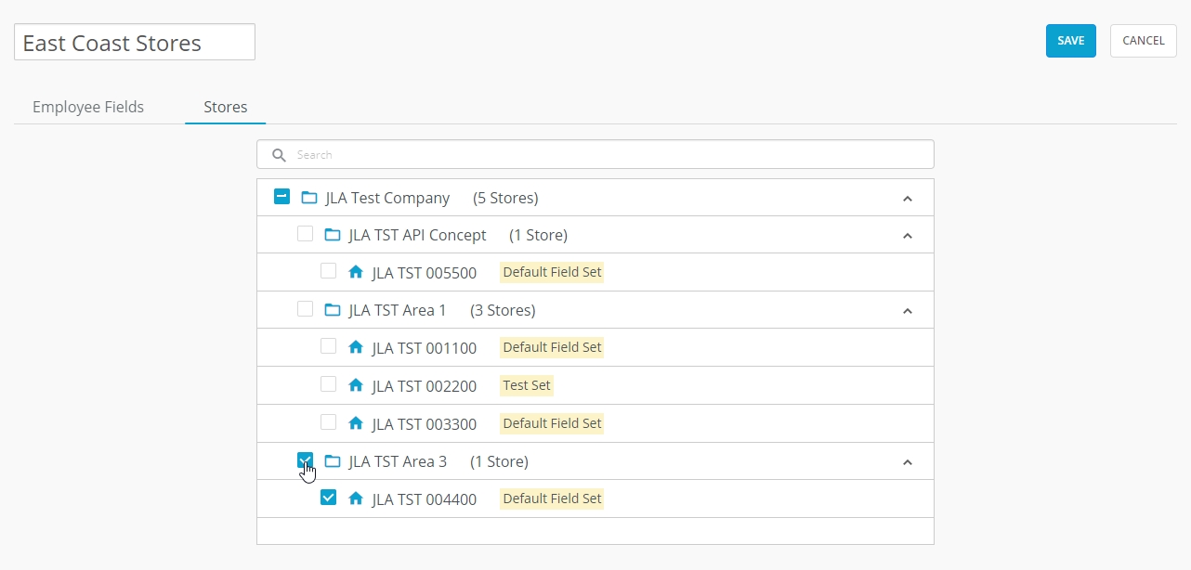This screenshot has width=1191, height=570.
Task: Toggle the JLA Test Company checkbox
Action: [282, 197]
